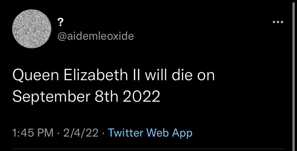
Task: Click the @aidemleoxide handle
Action: [x=96, y=36]
